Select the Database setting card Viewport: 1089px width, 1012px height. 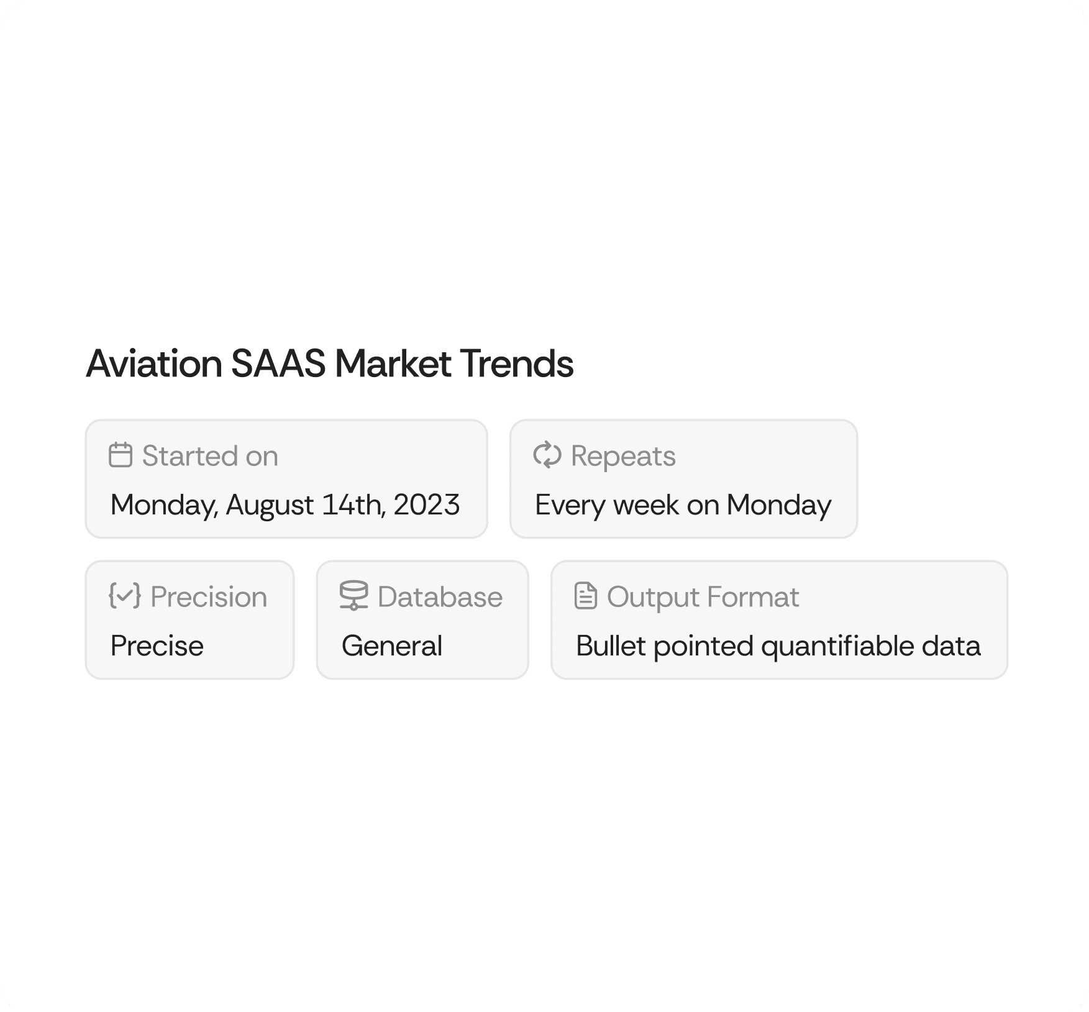point(422,620)
